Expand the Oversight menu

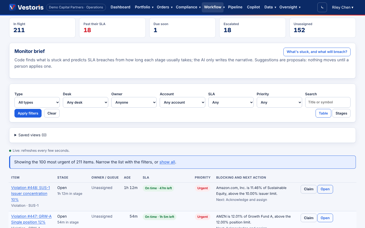point(290,7)
